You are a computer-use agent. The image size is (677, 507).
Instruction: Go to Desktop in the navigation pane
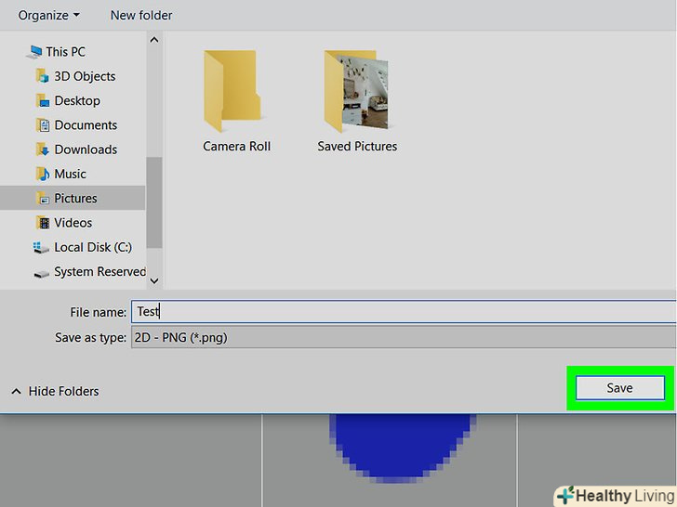click(x=77, y=101)
